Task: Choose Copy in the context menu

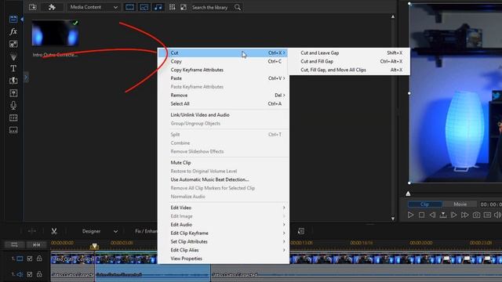Action: (224, 61)
